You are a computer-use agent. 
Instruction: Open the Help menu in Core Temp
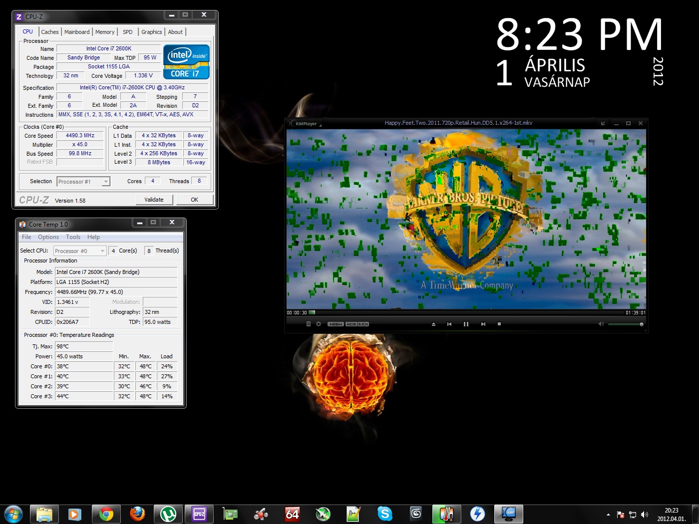pyautogui.click(x=93, y=237)
